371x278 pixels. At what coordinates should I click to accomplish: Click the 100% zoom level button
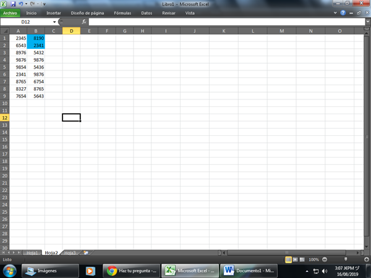(313, 259)
